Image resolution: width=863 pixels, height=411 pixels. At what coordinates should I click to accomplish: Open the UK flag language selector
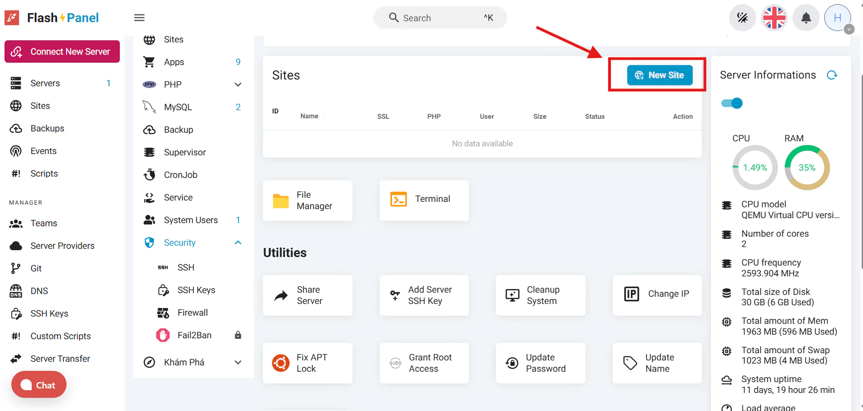point(774,18)
